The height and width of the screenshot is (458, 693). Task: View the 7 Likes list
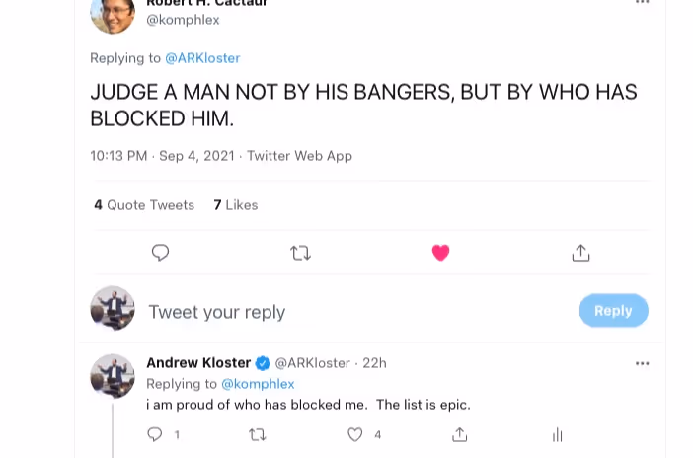pos(236,205)
